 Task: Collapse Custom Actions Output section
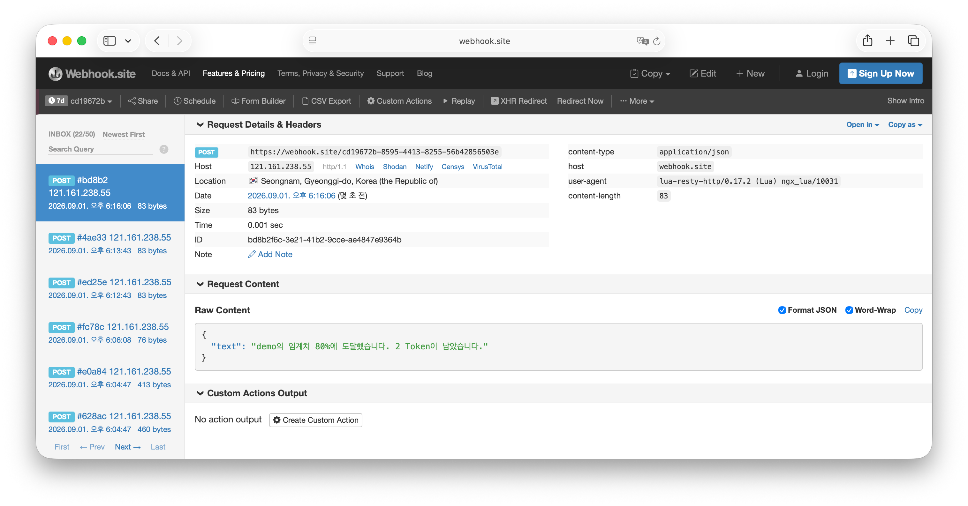(200, 393)
